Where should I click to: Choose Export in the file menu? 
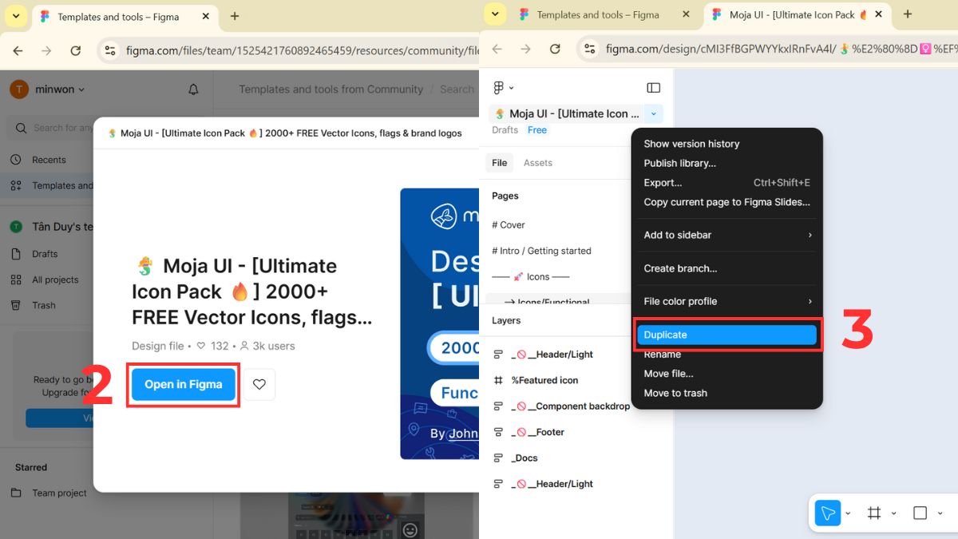point(726,183)
